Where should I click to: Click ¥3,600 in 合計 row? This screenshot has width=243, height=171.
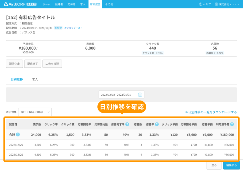click(x=191, y=135)
